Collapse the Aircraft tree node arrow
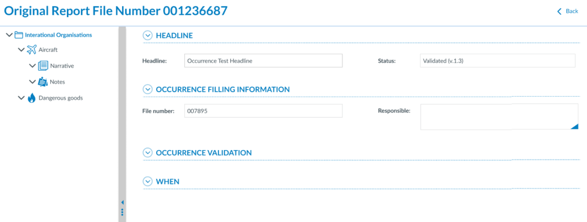The width and height of the screenshot is (587, 222). coord(21,50)
